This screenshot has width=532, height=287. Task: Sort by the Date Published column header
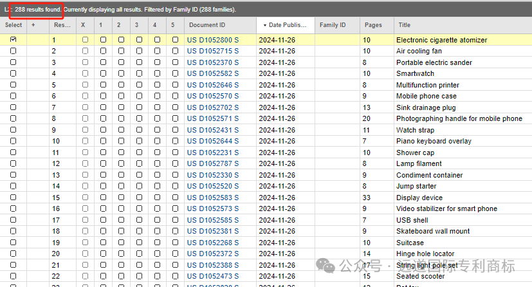coord(286,25)
